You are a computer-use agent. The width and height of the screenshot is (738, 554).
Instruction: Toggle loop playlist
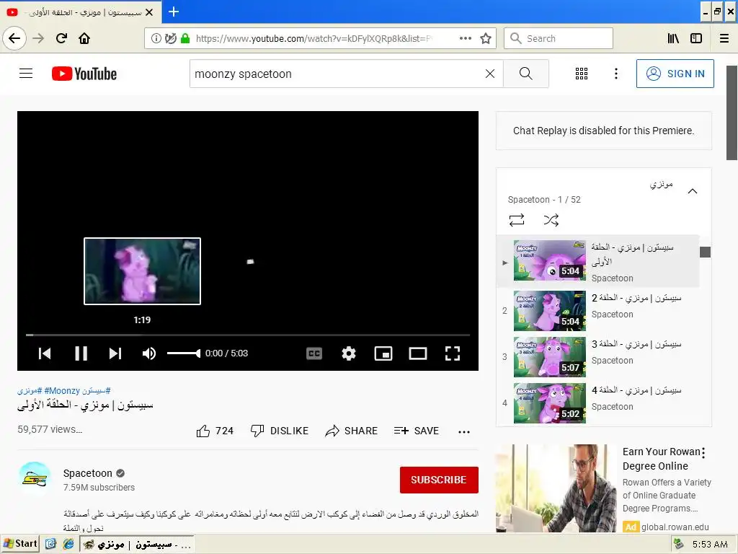[x=517, y=220]
